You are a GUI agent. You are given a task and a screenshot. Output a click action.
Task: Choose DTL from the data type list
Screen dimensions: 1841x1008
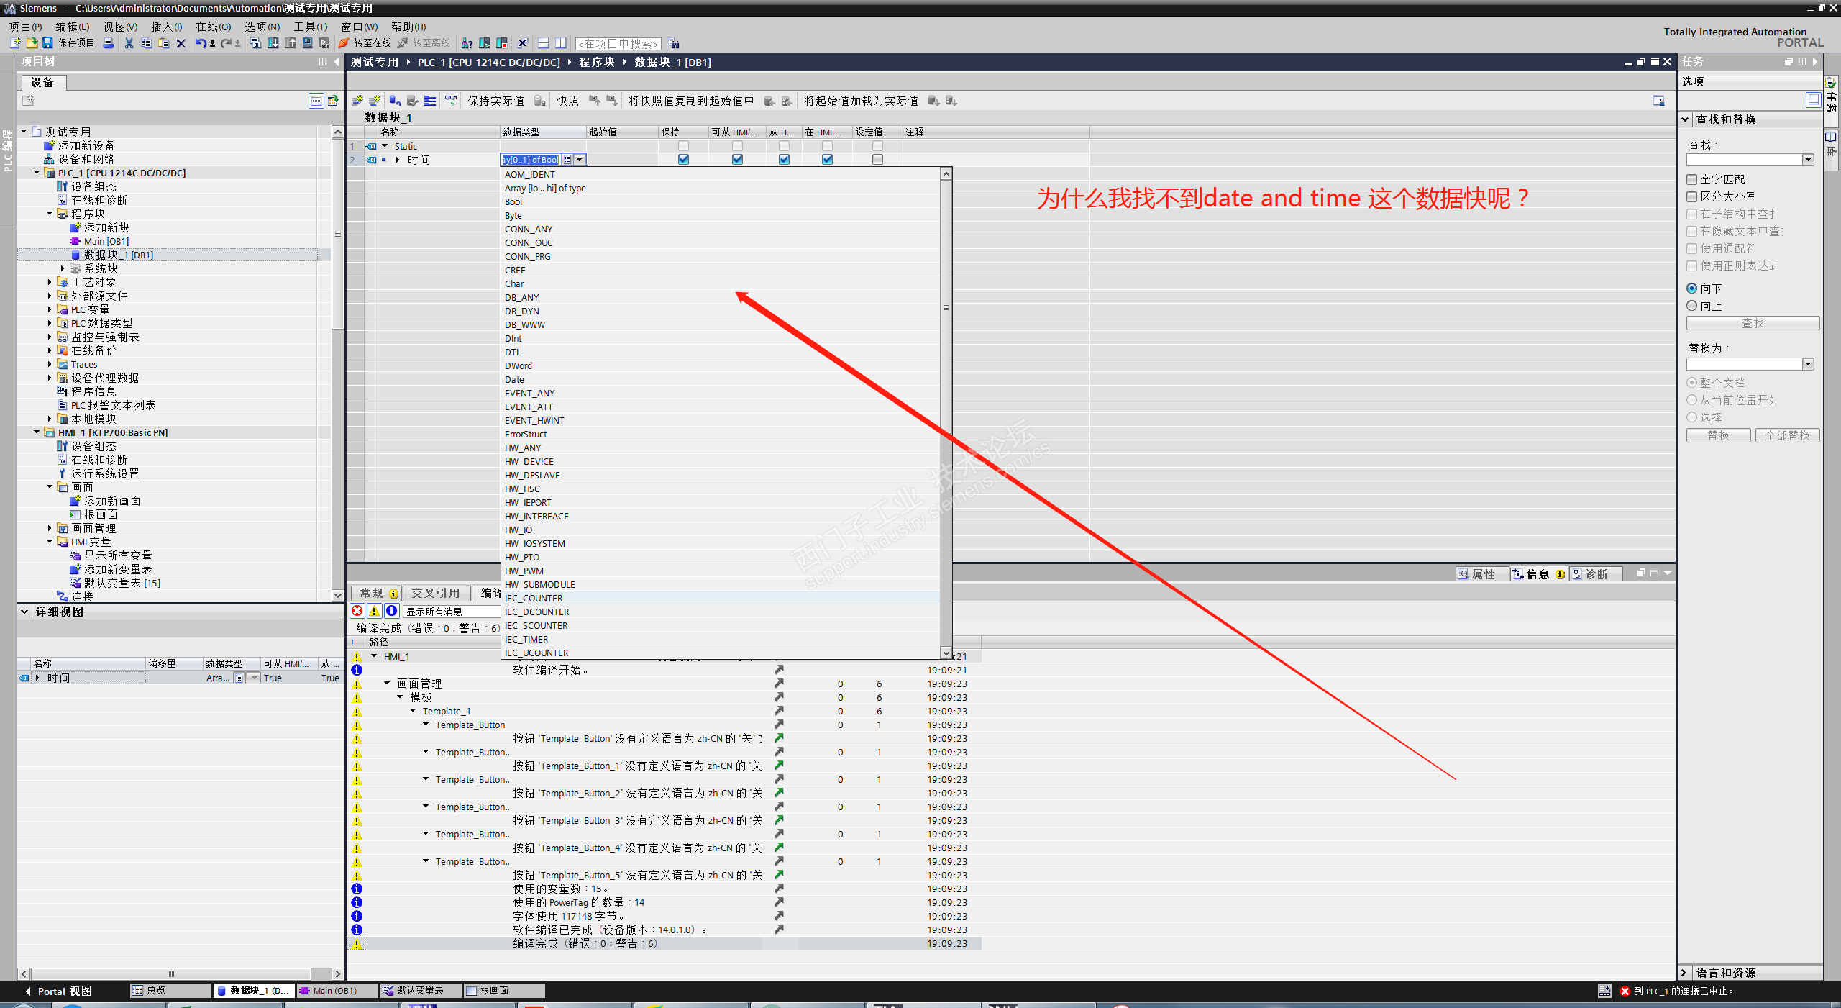pyautogui.click(x=513, y=353)
